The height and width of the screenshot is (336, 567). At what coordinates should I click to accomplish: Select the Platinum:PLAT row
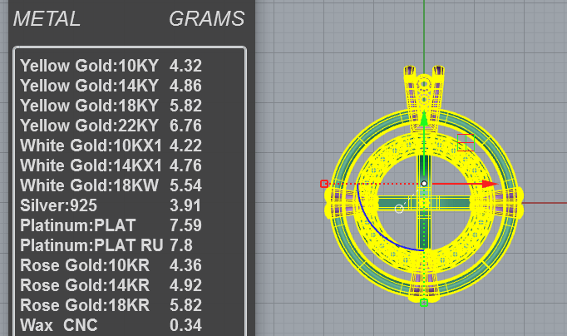[111, 225]
